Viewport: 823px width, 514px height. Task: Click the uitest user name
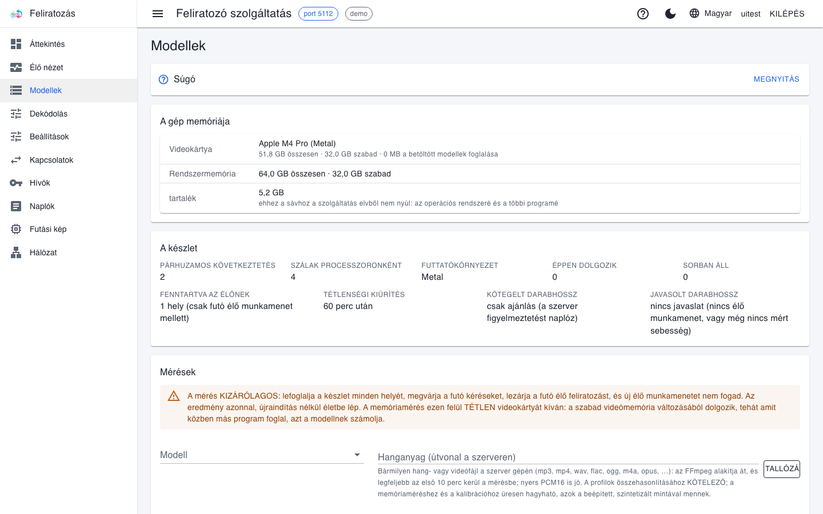[751, 14]
